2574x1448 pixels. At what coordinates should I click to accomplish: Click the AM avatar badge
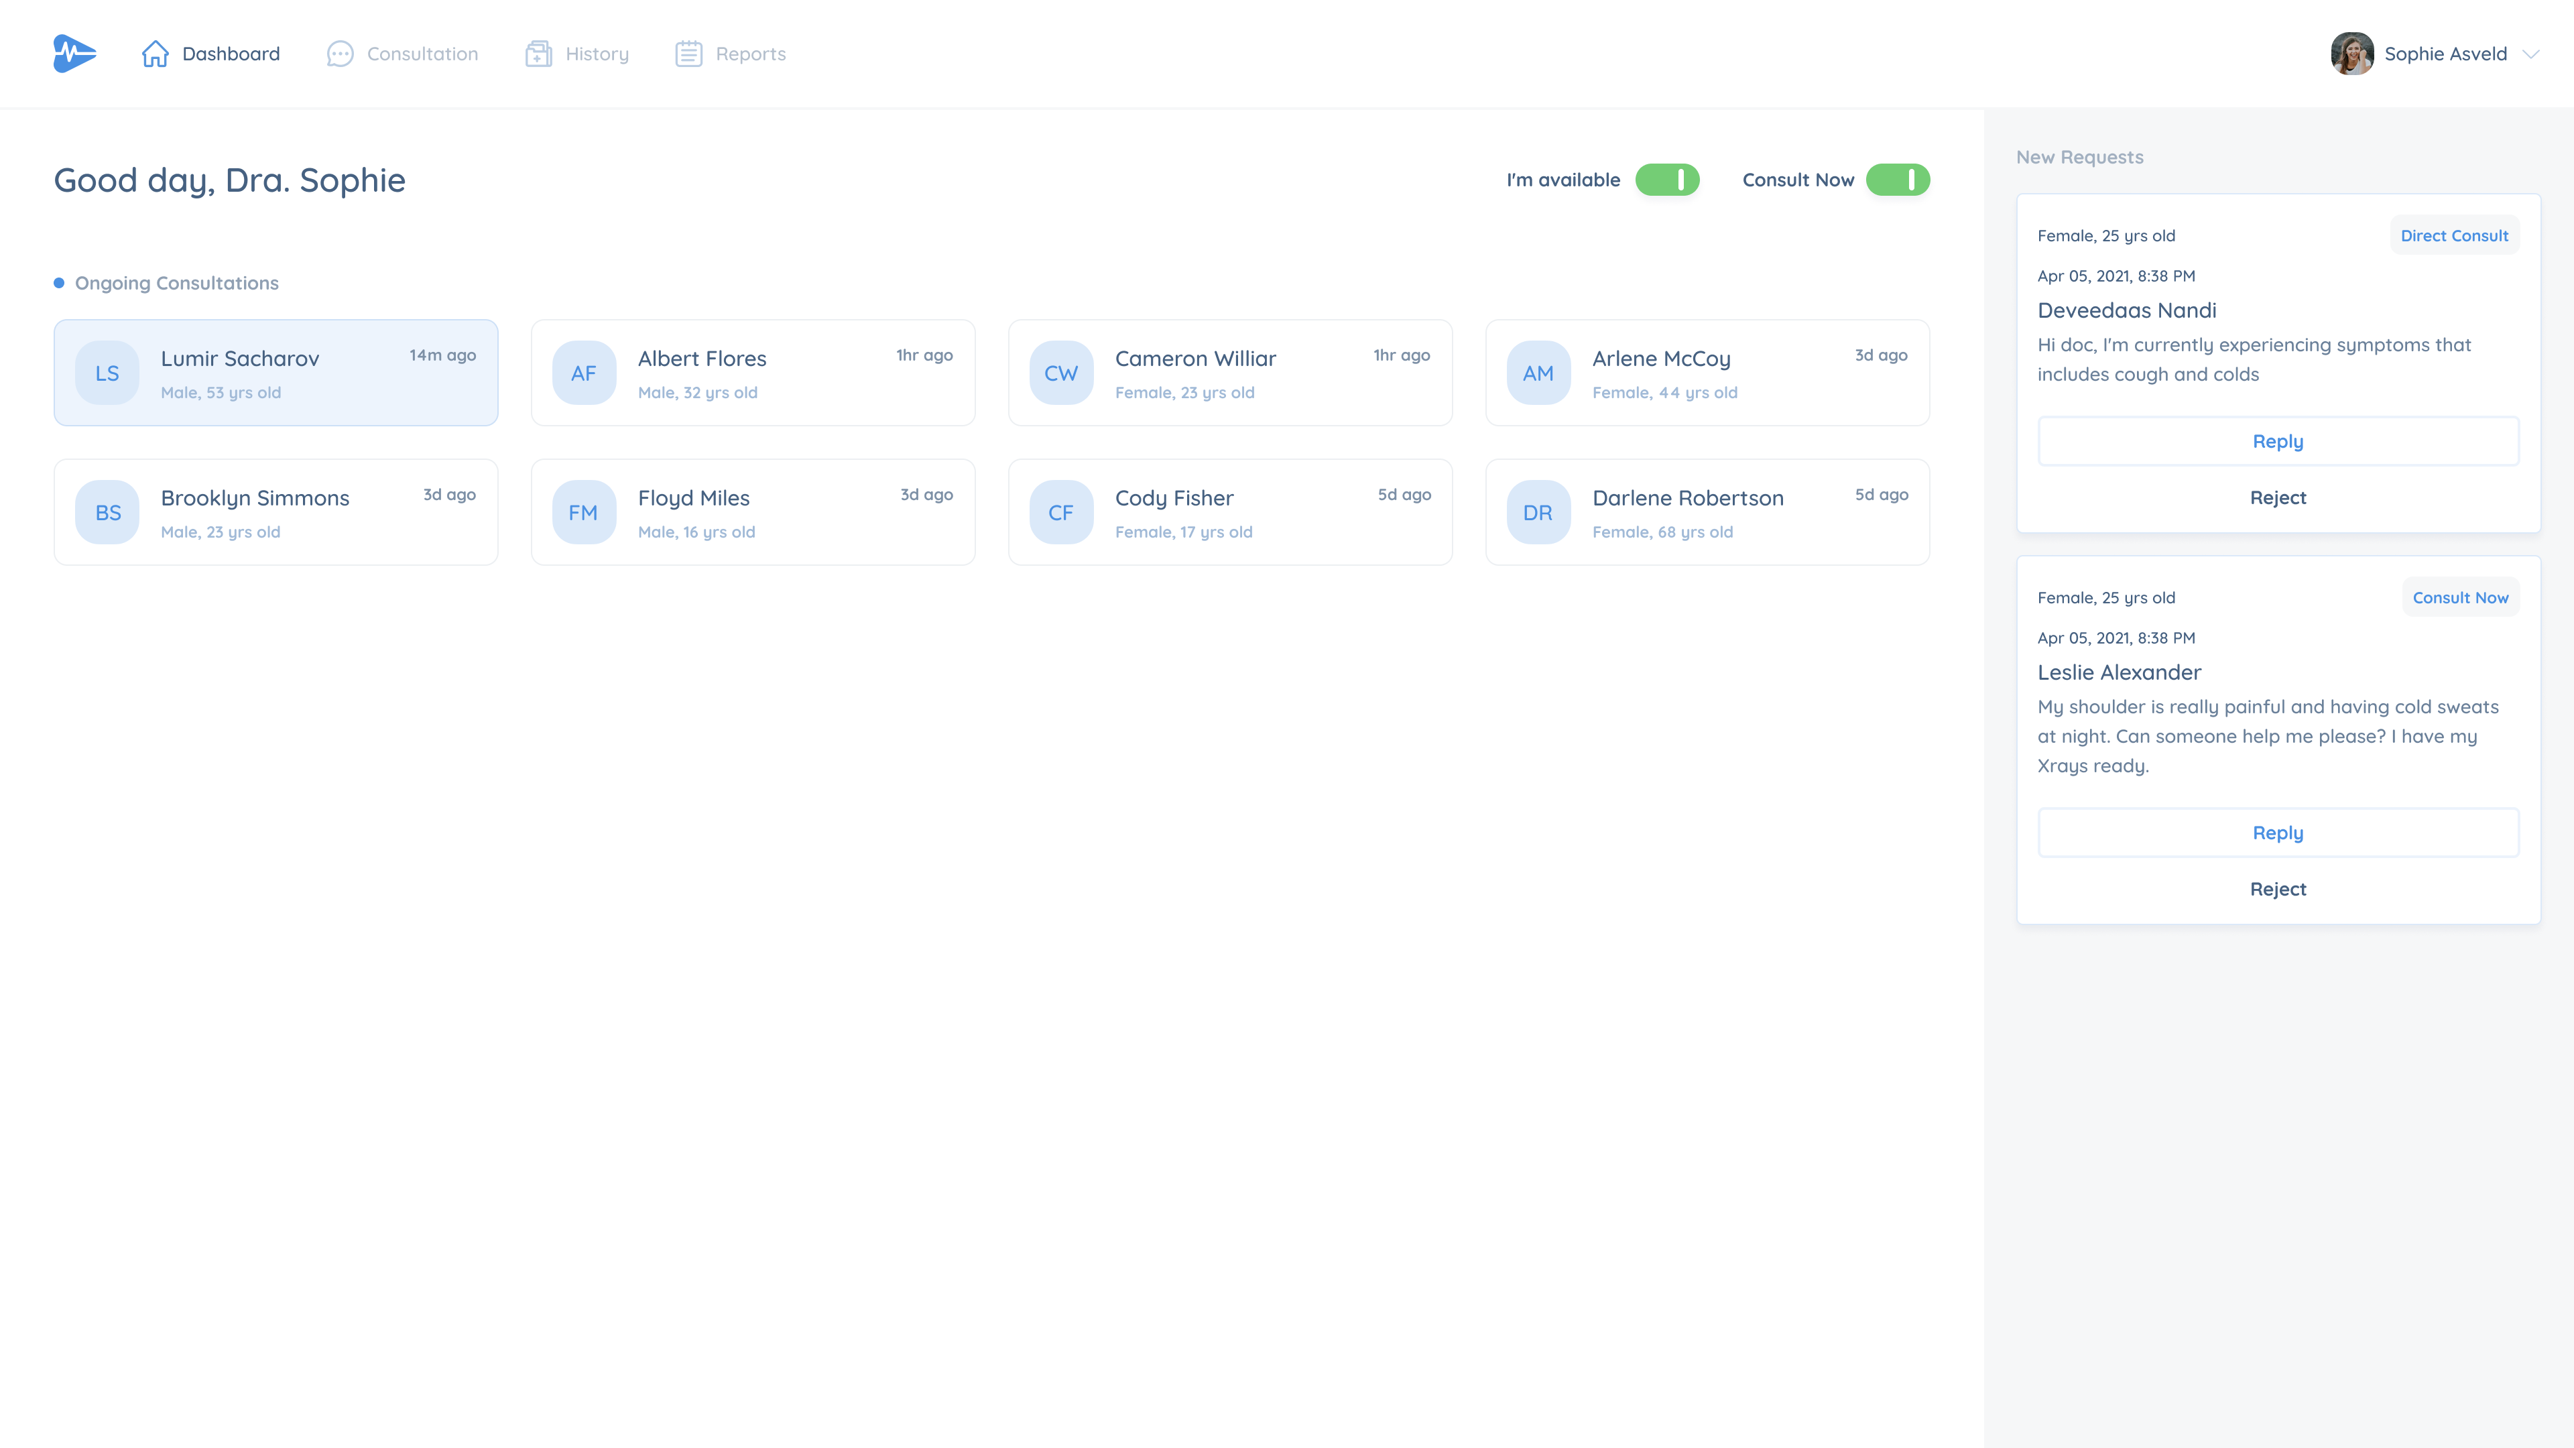(1539, 373)
